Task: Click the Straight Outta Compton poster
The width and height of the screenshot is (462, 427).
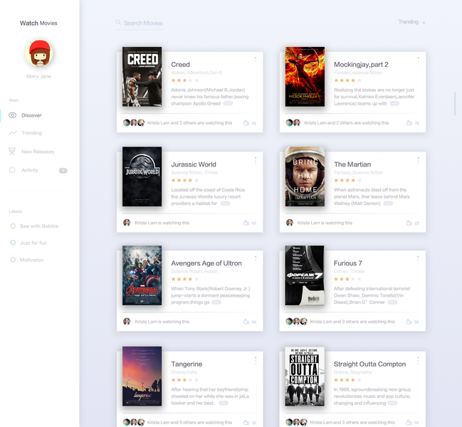Action: (x=305, y=376)
